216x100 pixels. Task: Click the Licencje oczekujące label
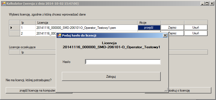pyautogui.click(x=22, y=47)
